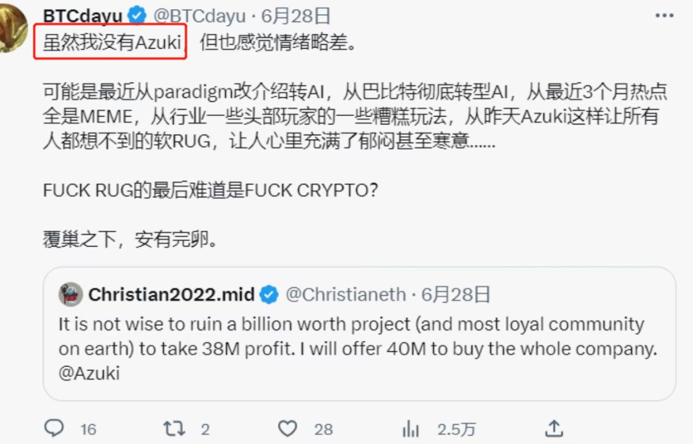693x444 pixels.
Task: Open the @BTCdayu handle link
Action: tap(200, 16)
